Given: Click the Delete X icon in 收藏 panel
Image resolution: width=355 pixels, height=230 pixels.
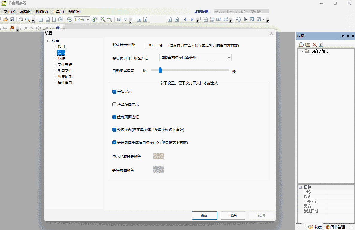Looking at the screenshot, I should click(315, 45).
